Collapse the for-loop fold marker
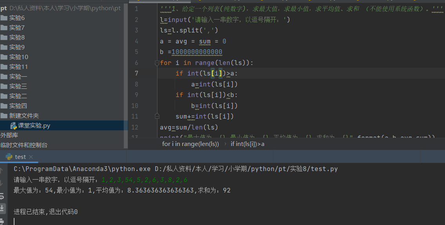The width and height of the screenshot is (445, 225). (x=157, y=63)
